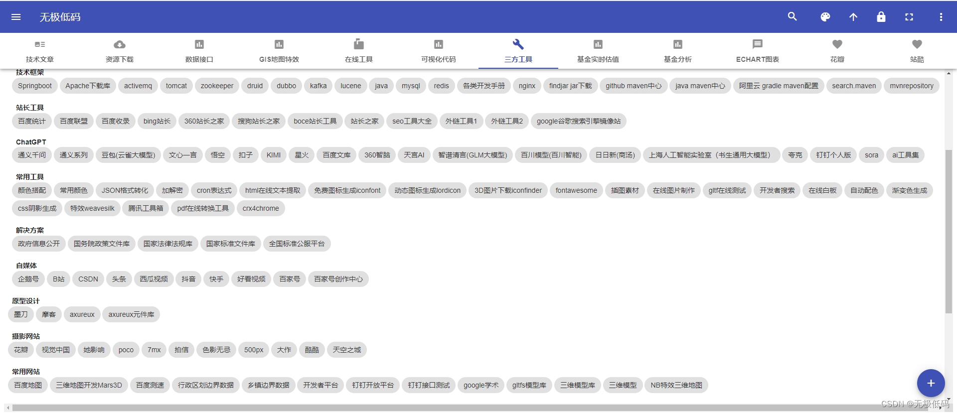957x413 pixels.
Task: Click the lock icon in the header
Action: tap(881, 17)
